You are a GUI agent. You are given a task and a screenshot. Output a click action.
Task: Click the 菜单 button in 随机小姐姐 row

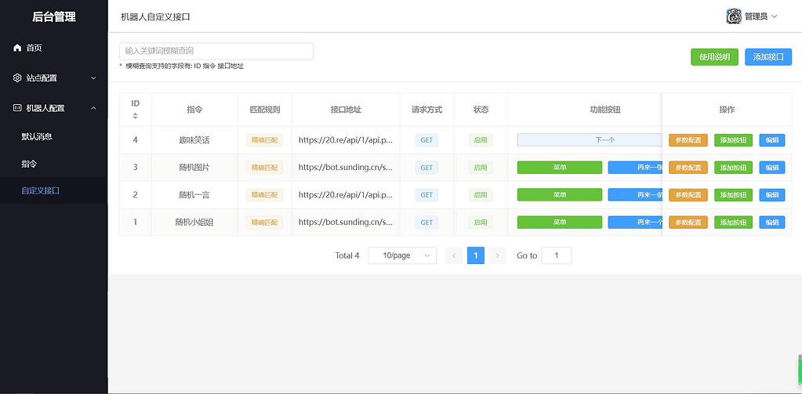coord(560,222)
